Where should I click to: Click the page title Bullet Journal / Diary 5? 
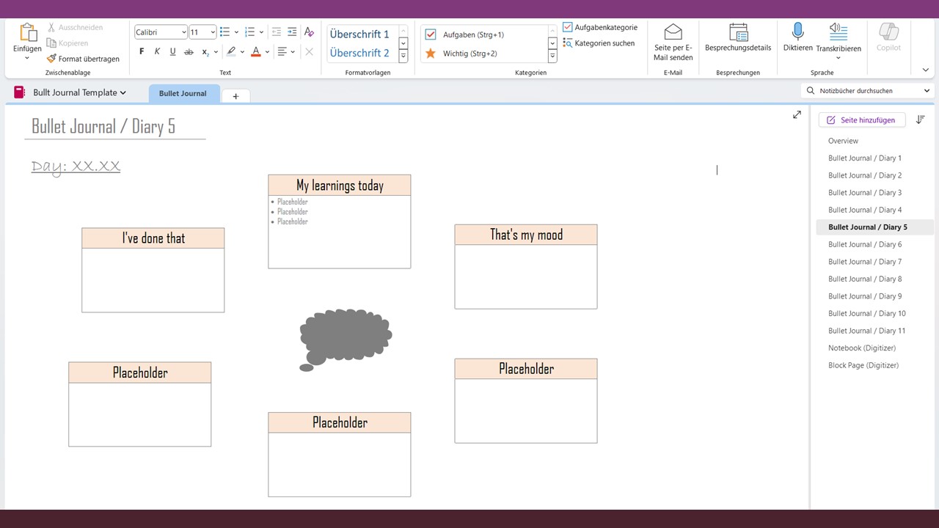point(103,126)
